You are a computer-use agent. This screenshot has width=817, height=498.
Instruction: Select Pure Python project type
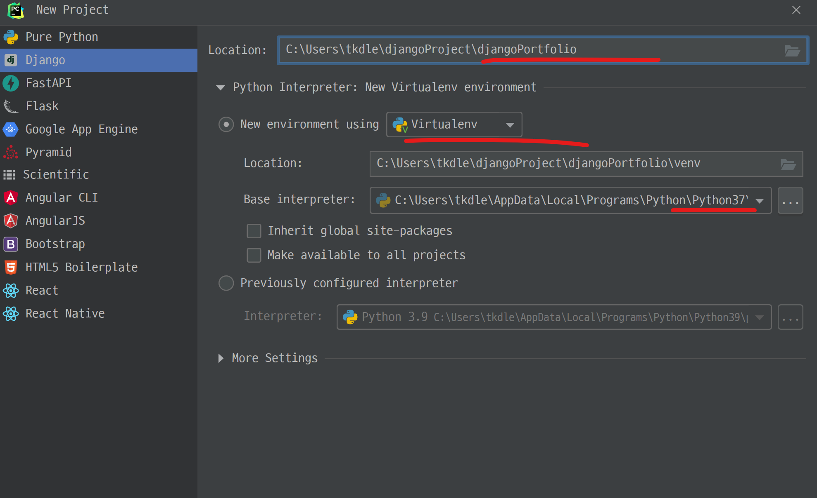pyautogui.click(x=62, y=37)
